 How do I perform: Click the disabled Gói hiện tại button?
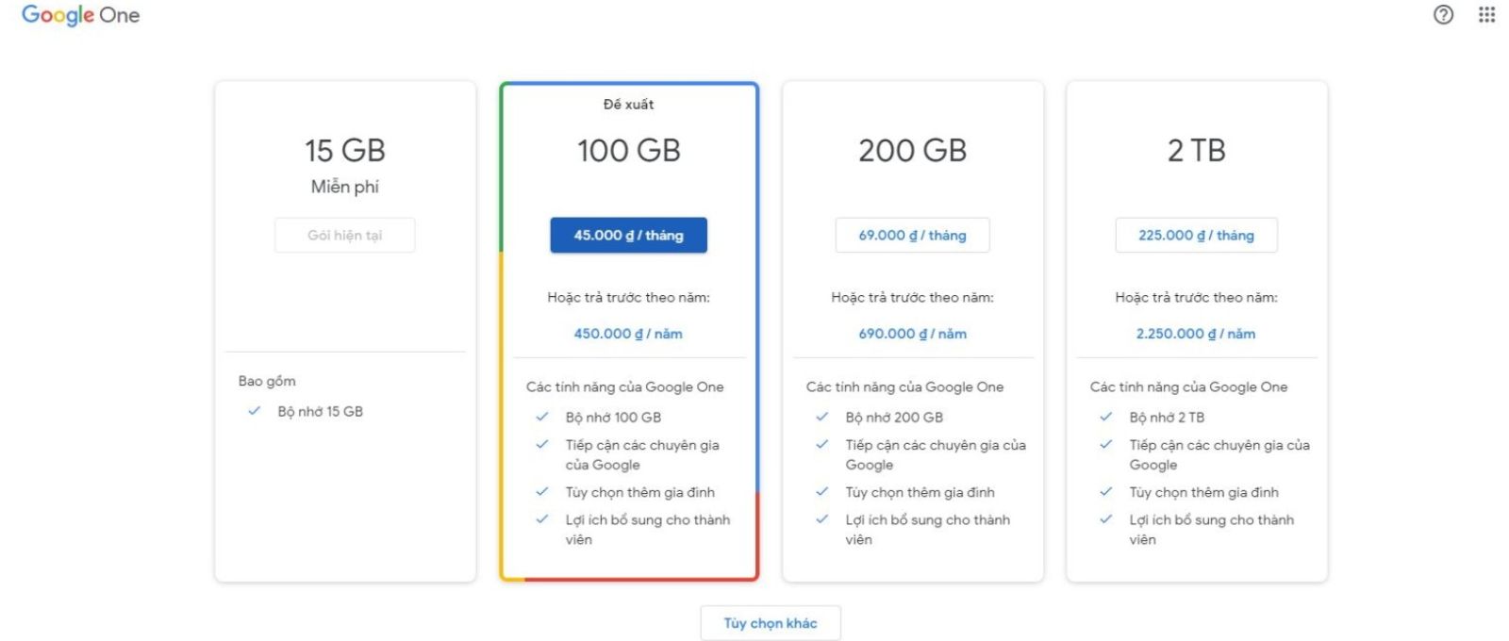(345, 236)
